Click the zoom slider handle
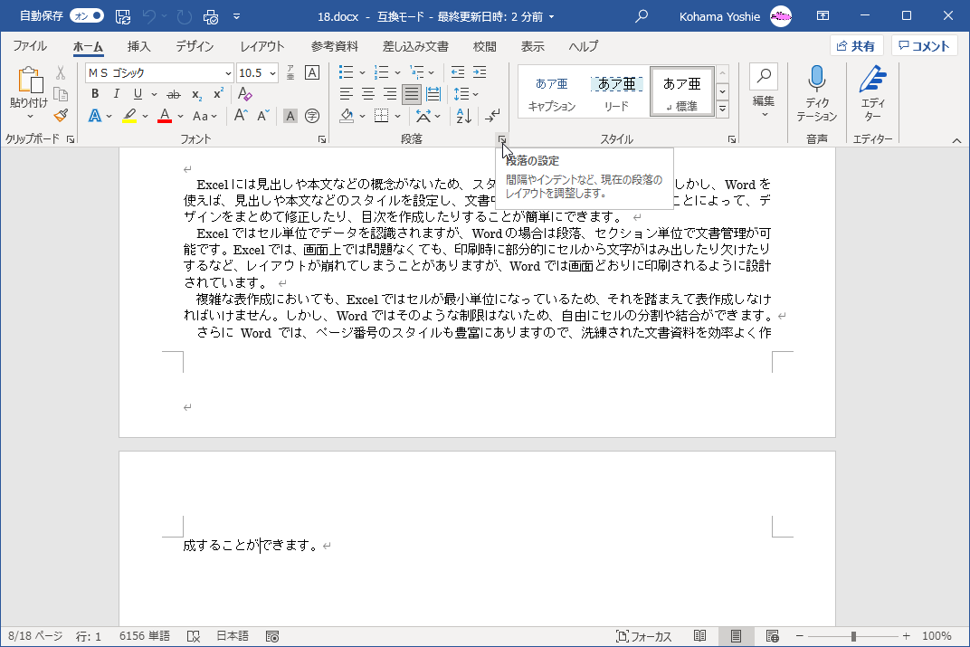Viewport: 970px width, 647px height. 853,636
